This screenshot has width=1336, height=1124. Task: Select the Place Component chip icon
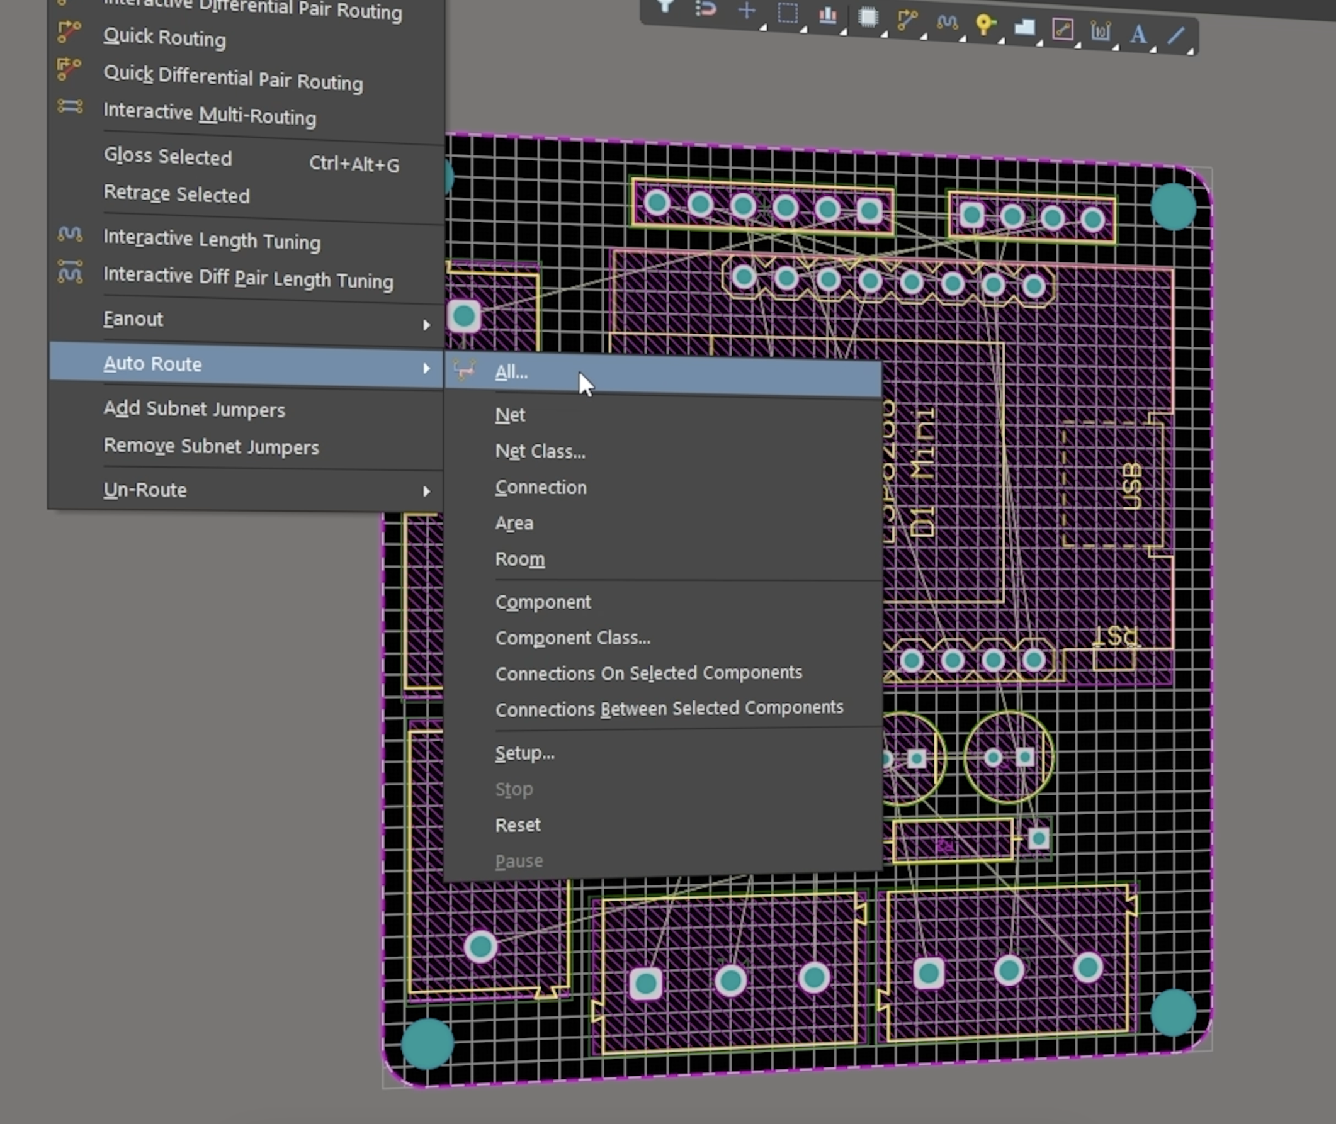868,17
